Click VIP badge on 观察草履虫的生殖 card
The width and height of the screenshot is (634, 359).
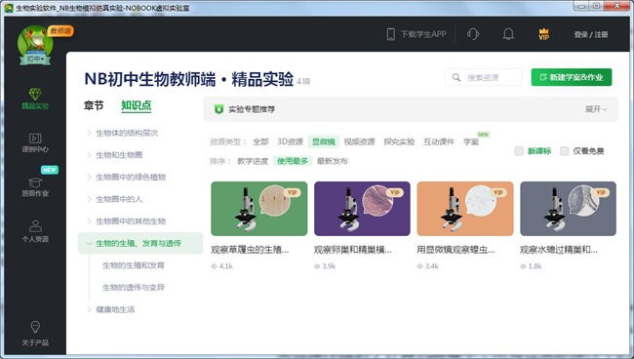coord(292,192)
